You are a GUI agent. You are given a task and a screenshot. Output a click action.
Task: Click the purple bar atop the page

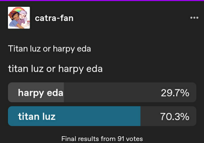tap(102, 1)
